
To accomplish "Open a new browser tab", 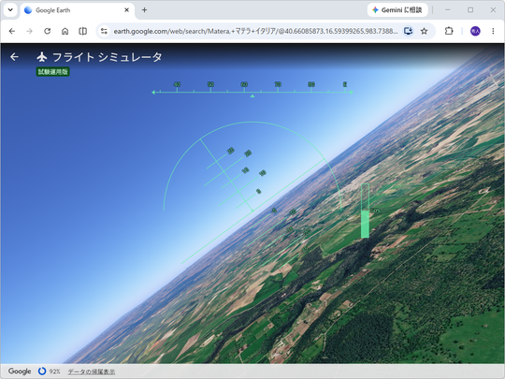I will pyautogui.click(x=144, y=10).
